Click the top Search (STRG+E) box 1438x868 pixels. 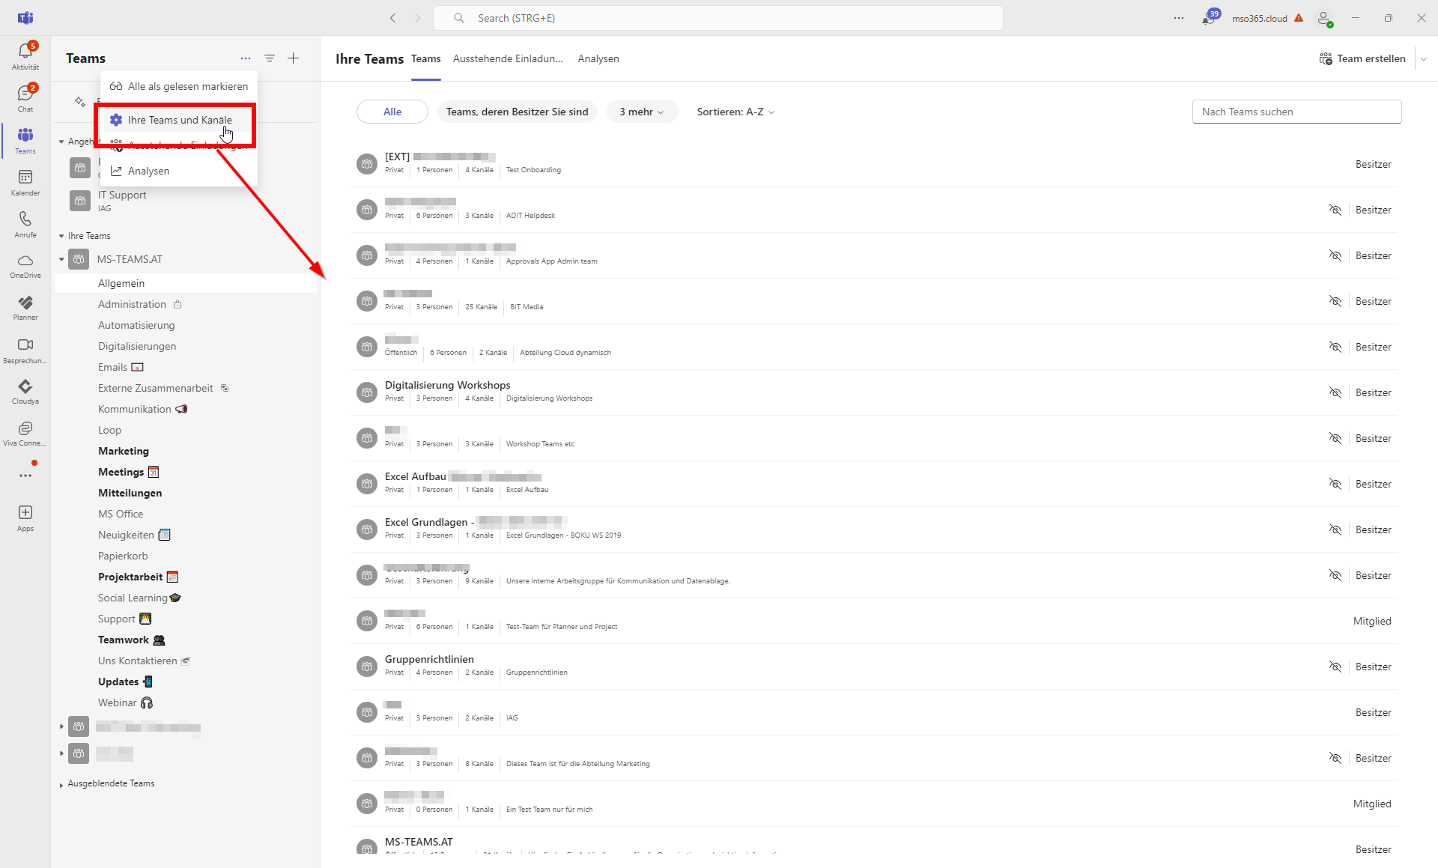click(x=718, y=18)
